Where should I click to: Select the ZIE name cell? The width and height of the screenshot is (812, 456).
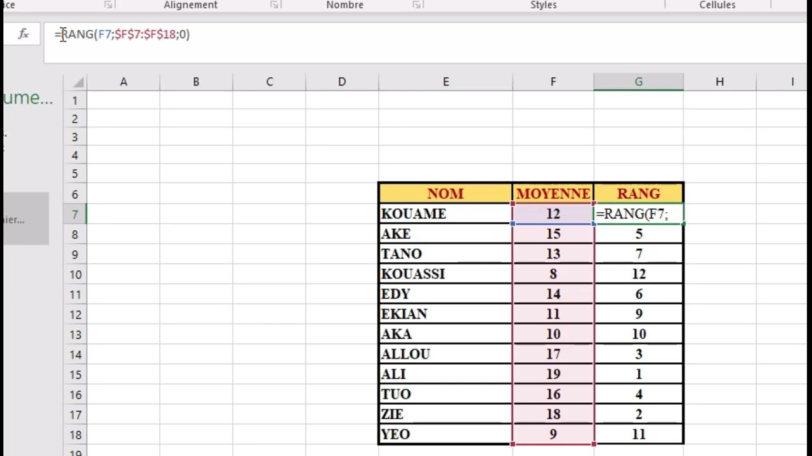445,415
